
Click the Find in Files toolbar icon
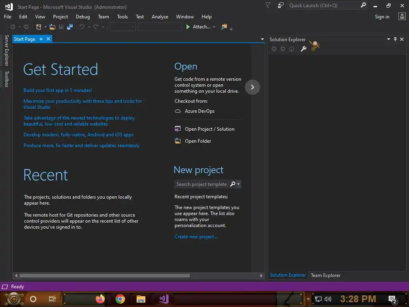tap(224, 27)
